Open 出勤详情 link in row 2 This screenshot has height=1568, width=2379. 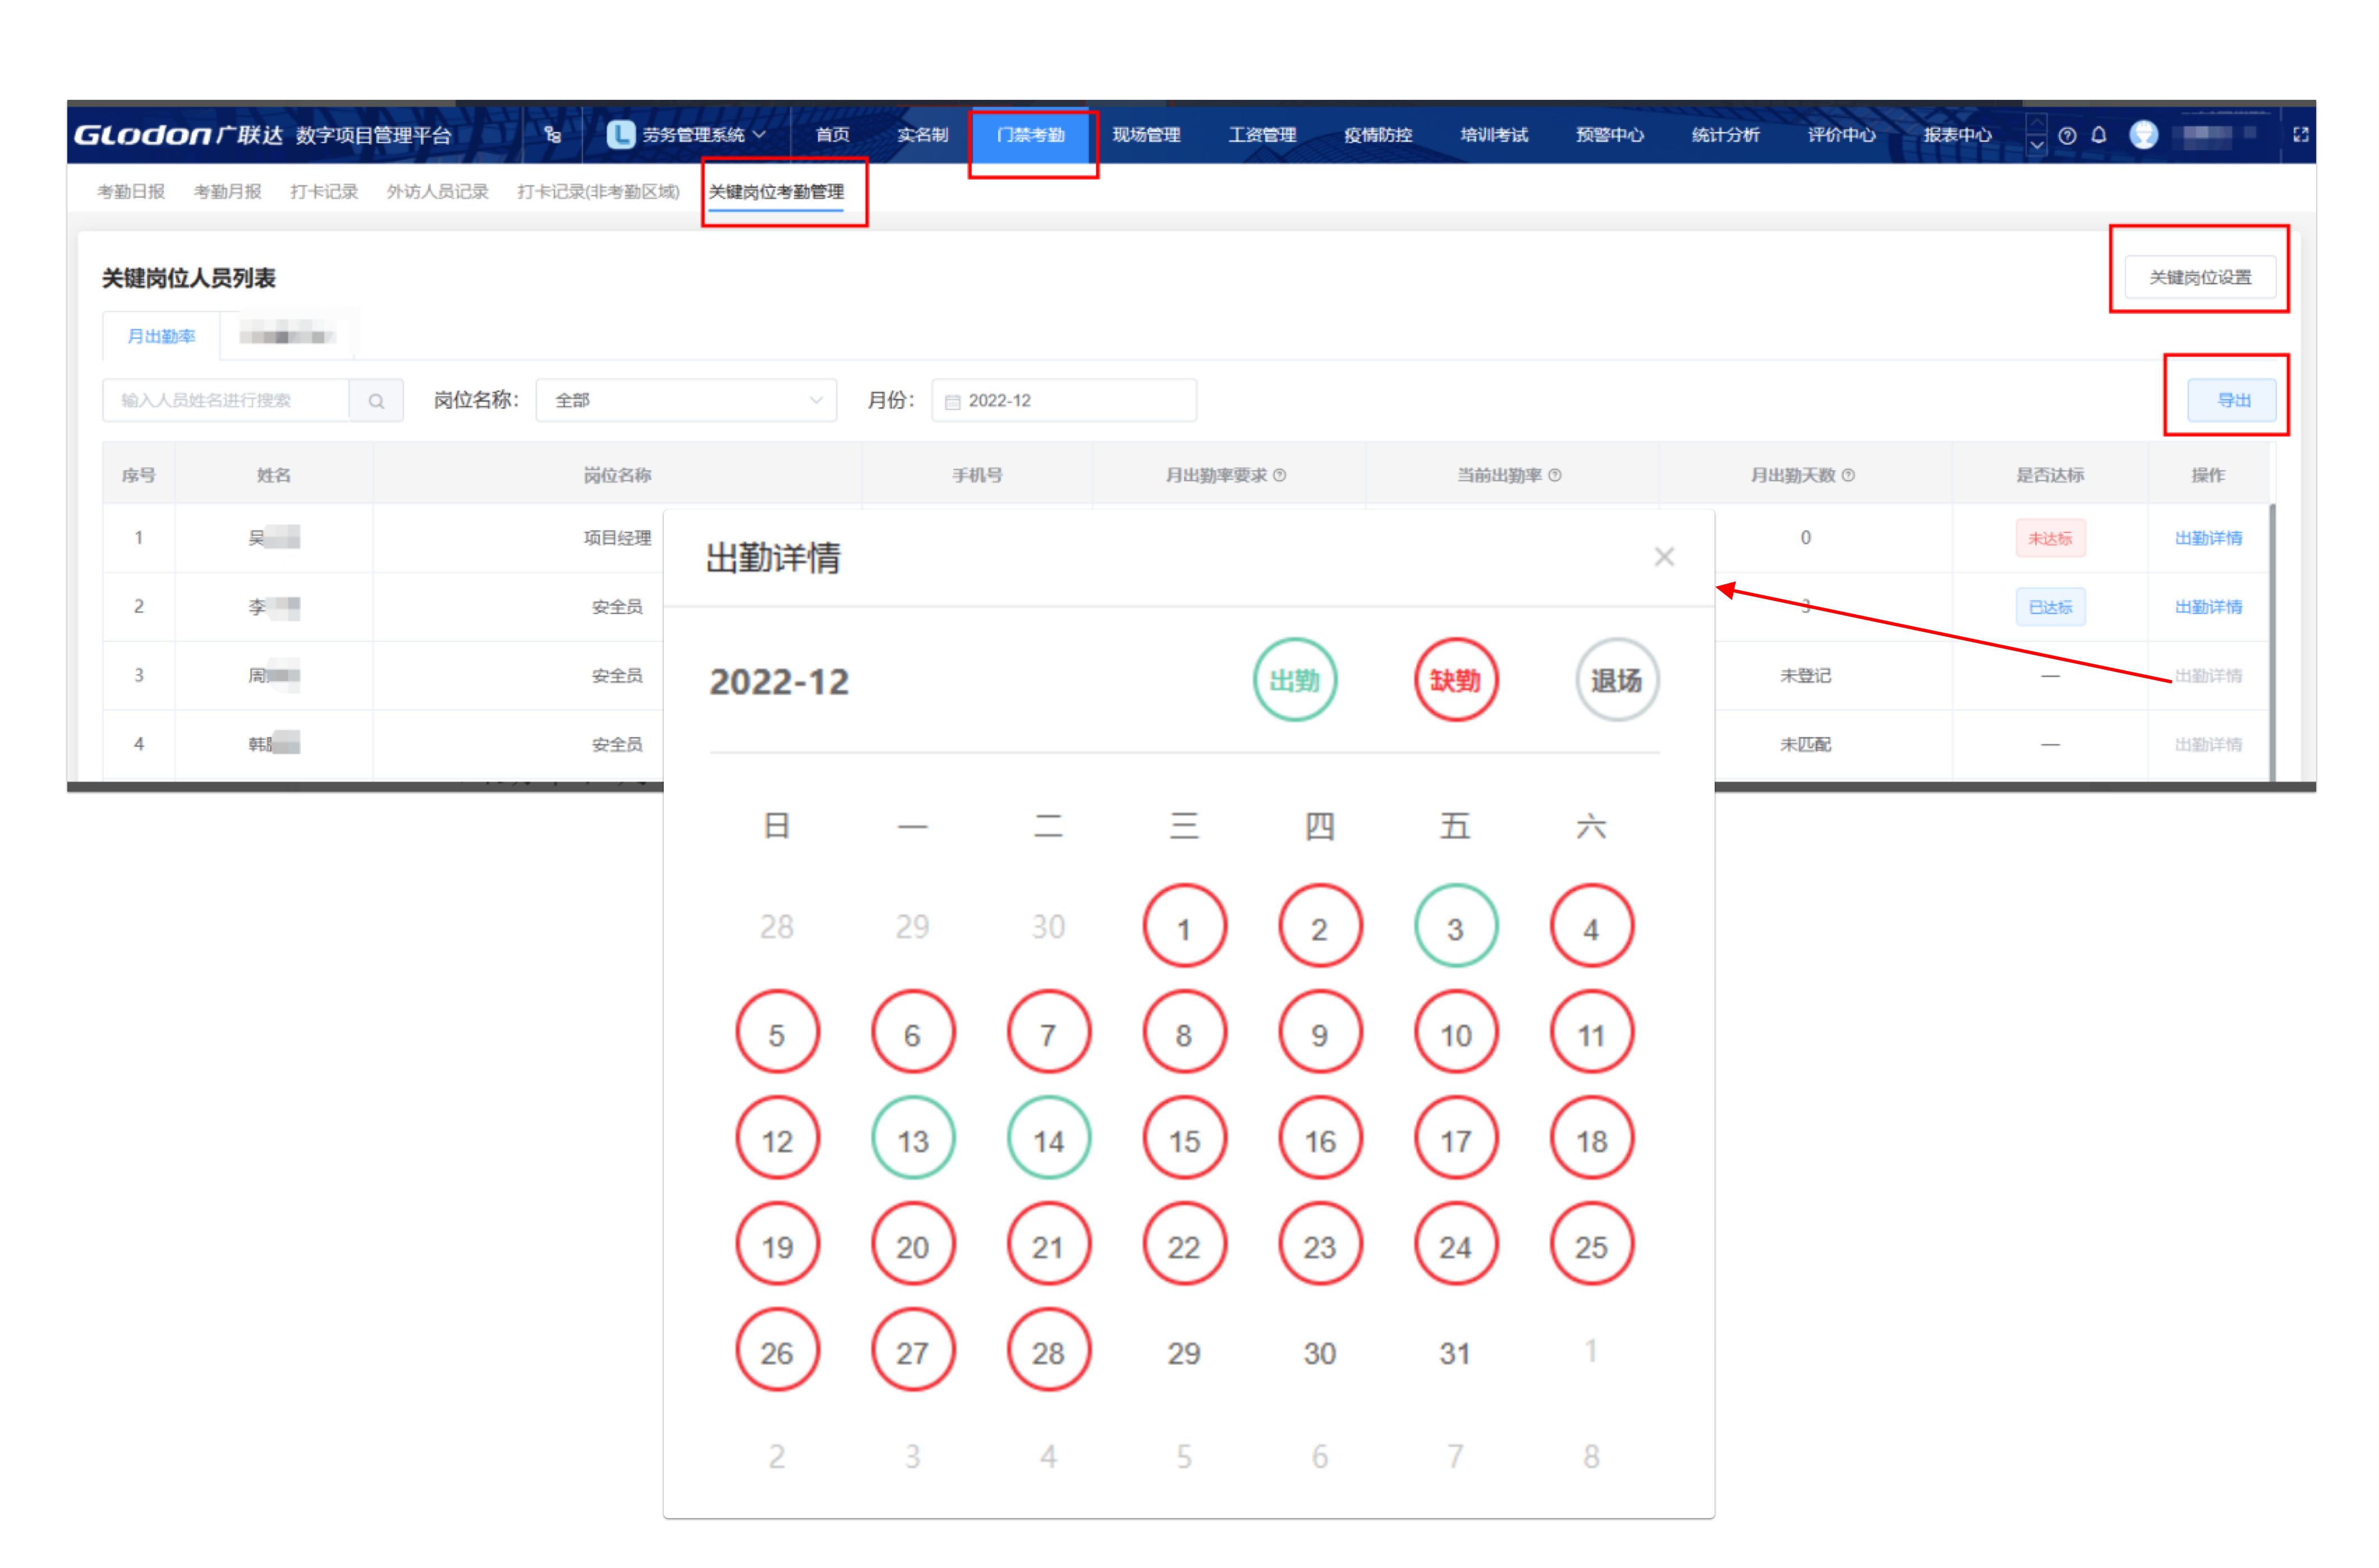(2208, 607)
